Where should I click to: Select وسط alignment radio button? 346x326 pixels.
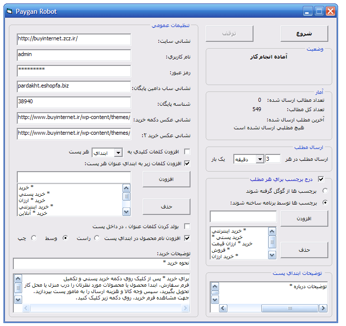(x=65, y=238)
